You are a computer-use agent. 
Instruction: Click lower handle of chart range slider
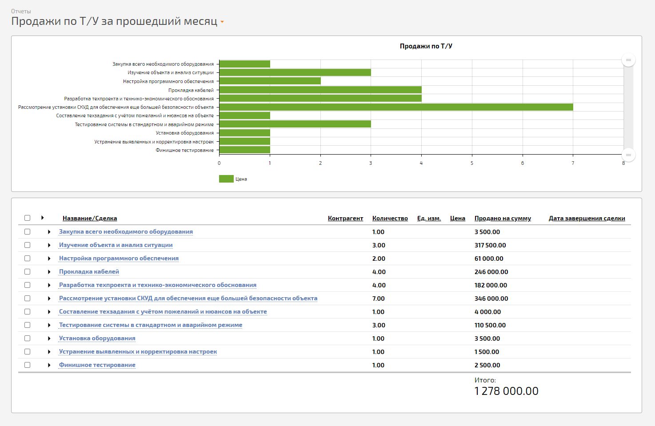coord(628,155)
